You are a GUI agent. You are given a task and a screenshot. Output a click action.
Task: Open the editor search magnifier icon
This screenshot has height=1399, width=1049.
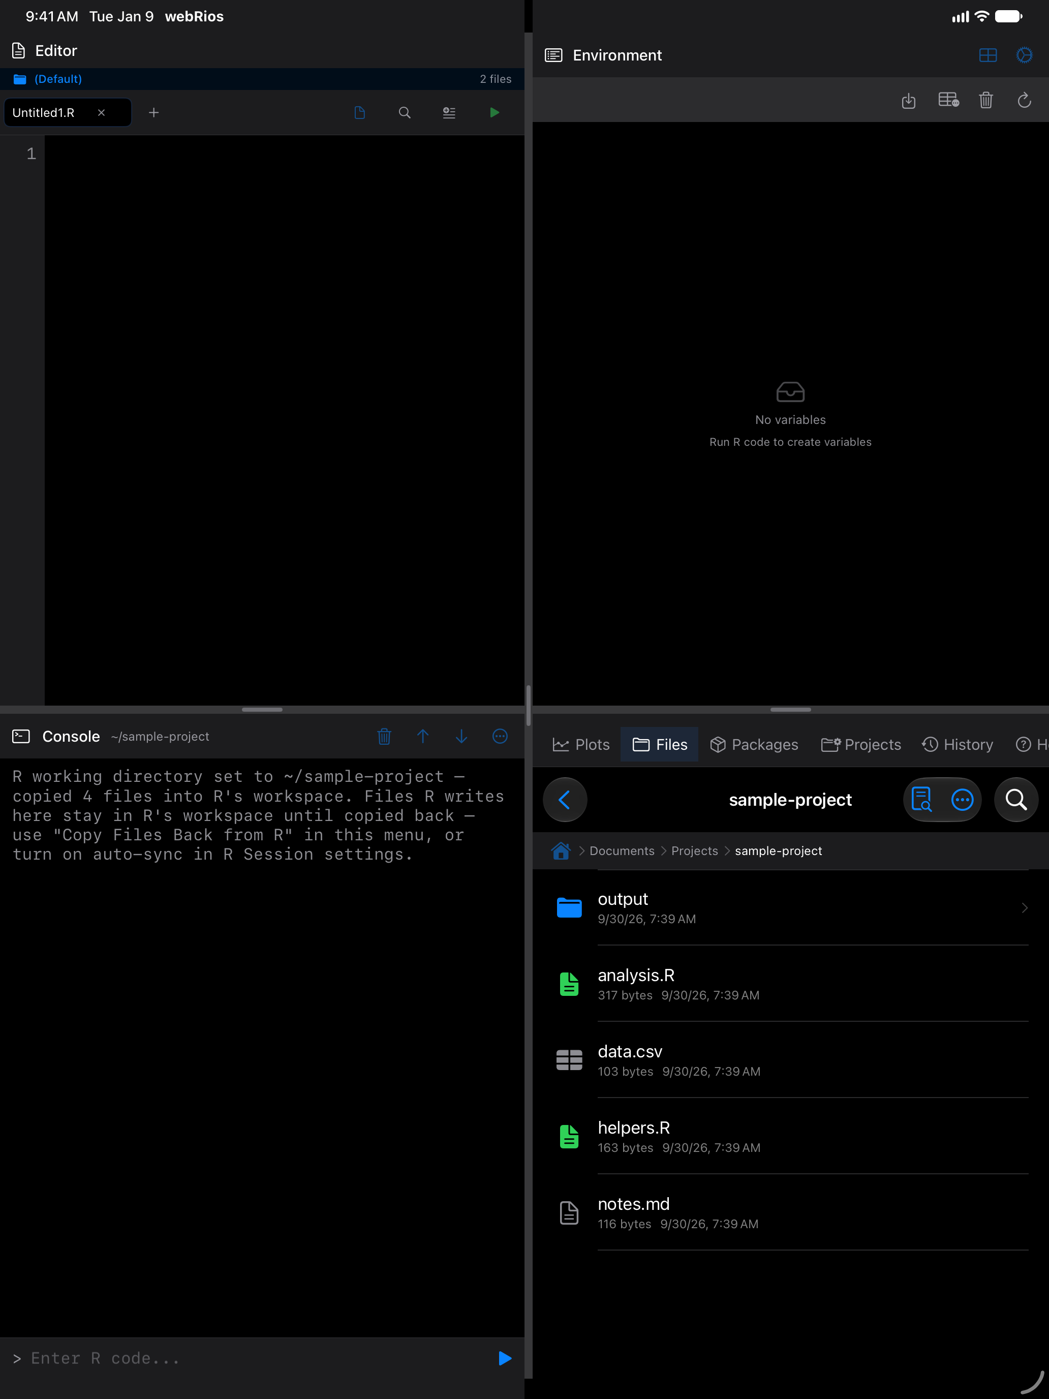pos(405,112)
